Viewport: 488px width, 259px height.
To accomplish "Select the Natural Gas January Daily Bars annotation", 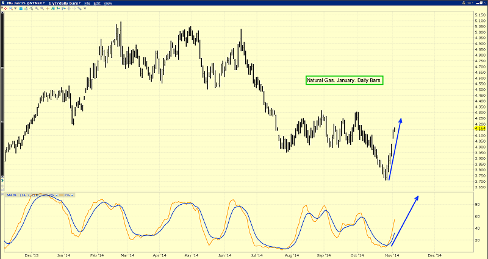I will tap(344, 80).
